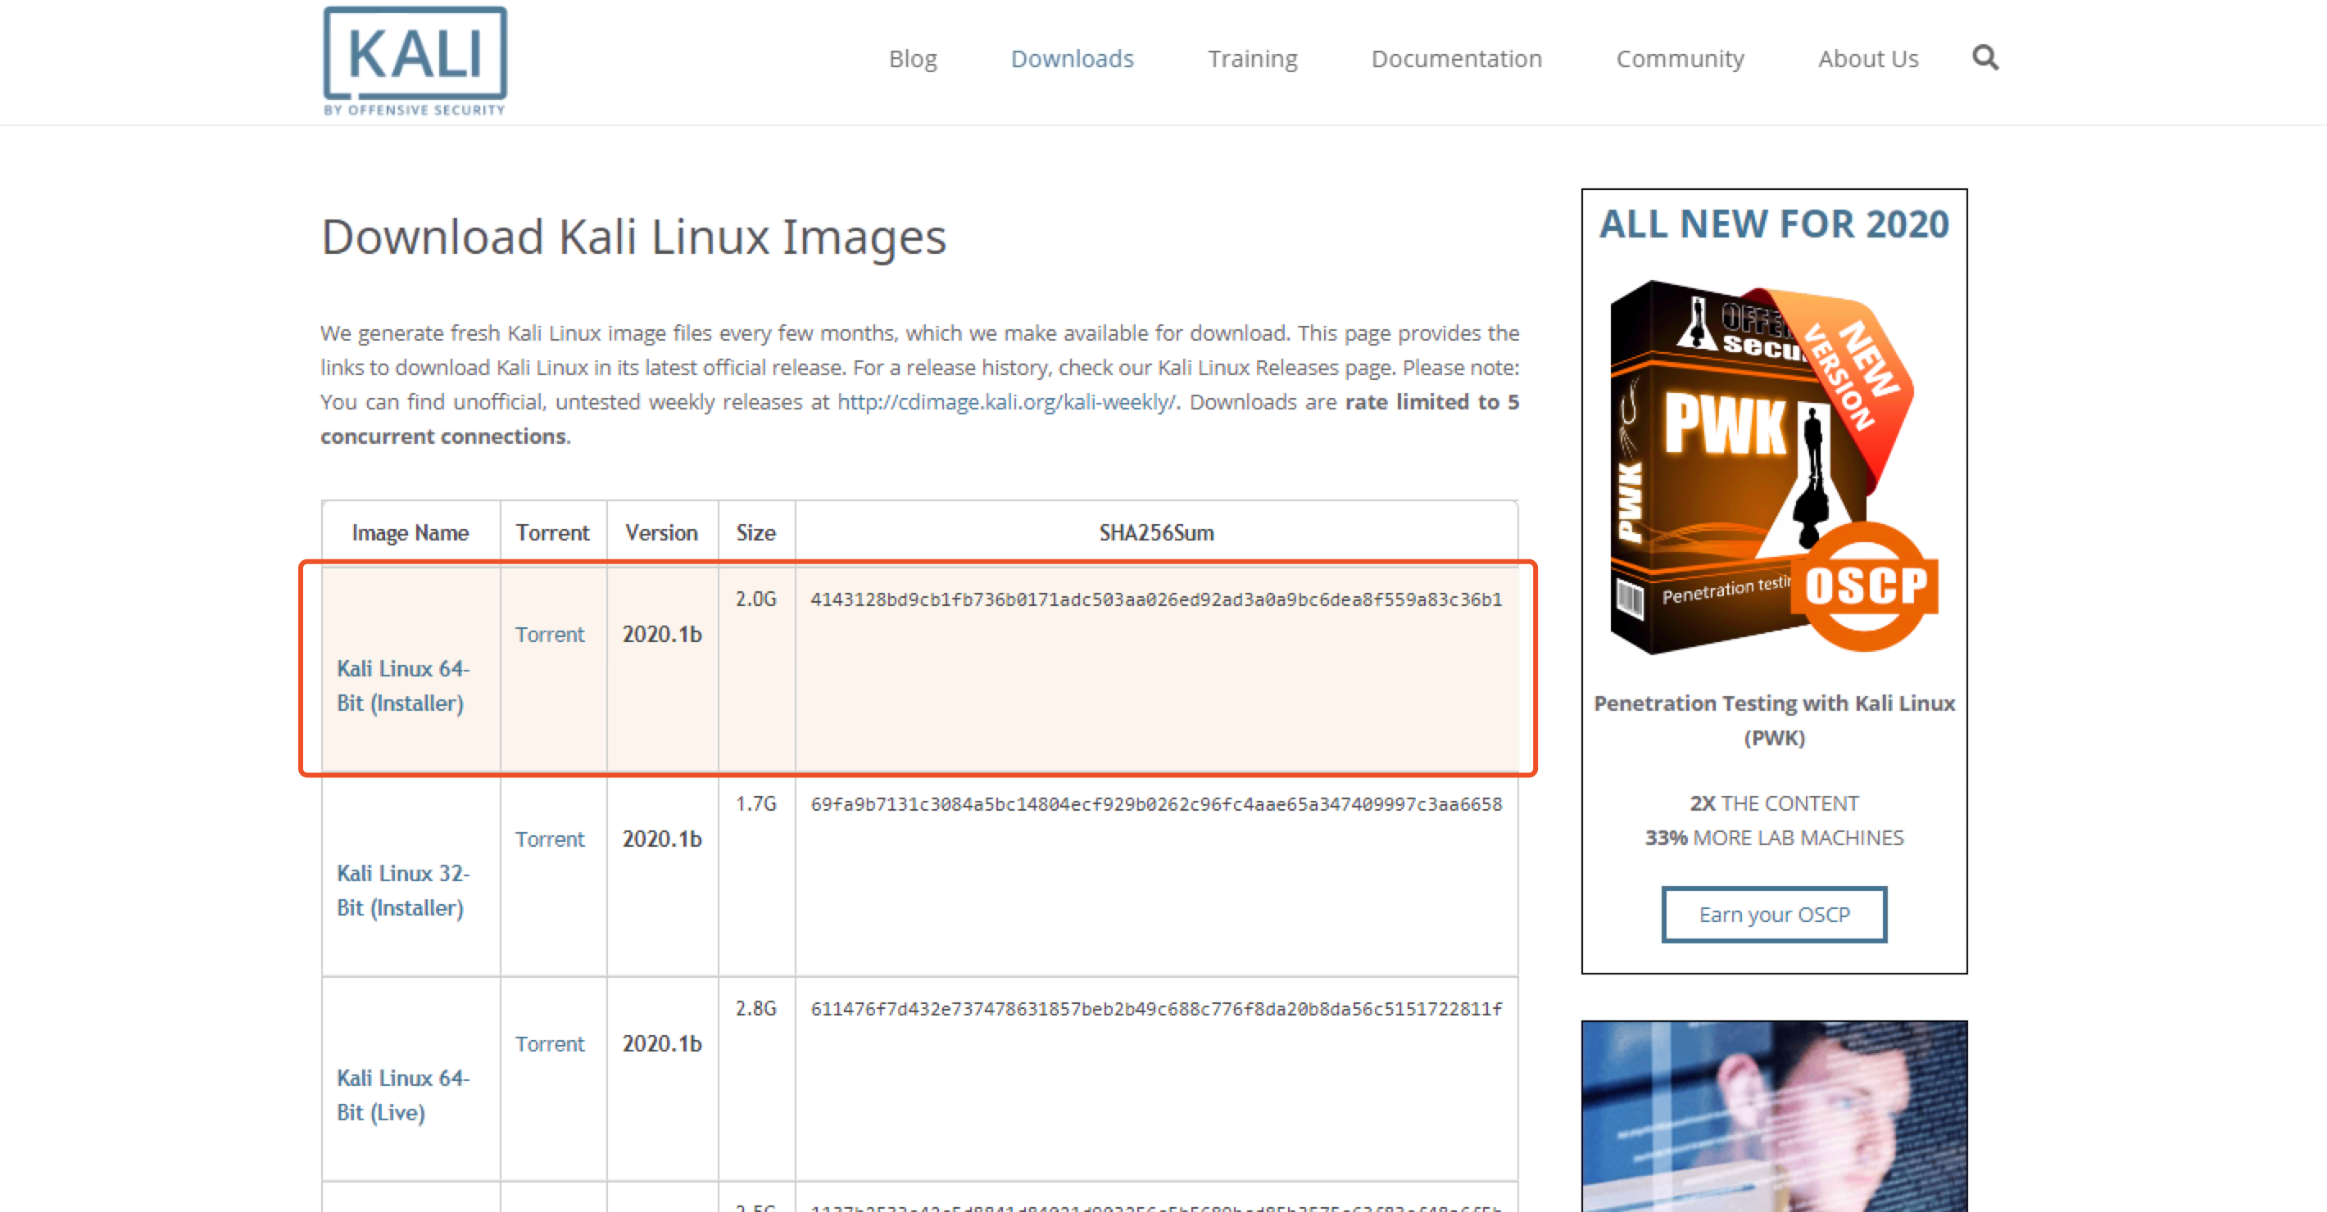Open the Blog menu item
Image resolution: width=2327 pixels, height=1212 pixels.
(x=913, y=59)
